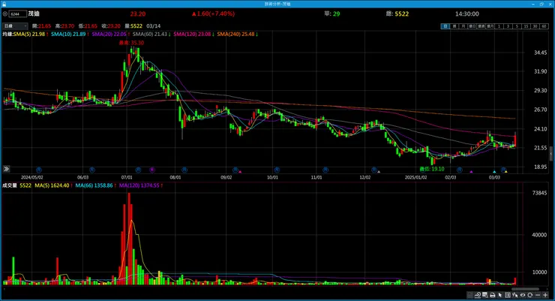Click the 月 circle marker above 09/02
The height and width of the screenshot is (301, 555).
pos(235,170)
